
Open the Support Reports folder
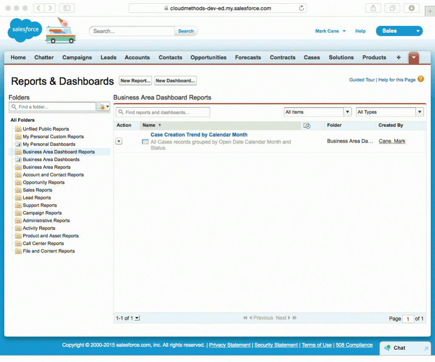pos(40,205)
